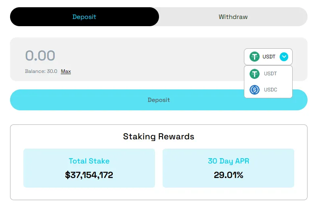Choose USDC from the token list
320x211 pixels.
[x=270, y=89]
